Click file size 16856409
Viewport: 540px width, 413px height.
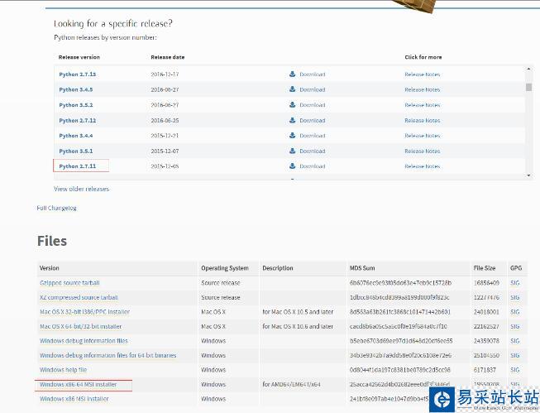coord(486,283)
